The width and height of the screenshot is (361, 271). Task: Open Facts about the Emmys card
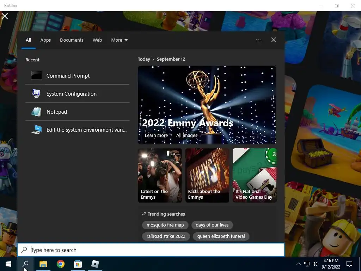[207, 175]
